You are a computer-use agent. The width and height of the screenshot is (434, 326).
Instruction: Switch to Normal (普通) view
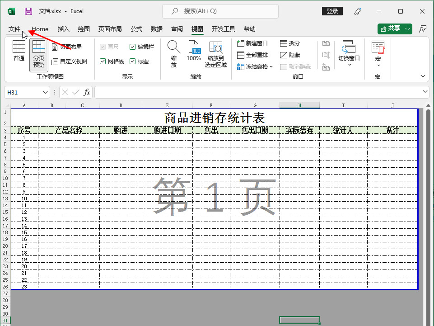pyautogui.click(x=19, y=51)
